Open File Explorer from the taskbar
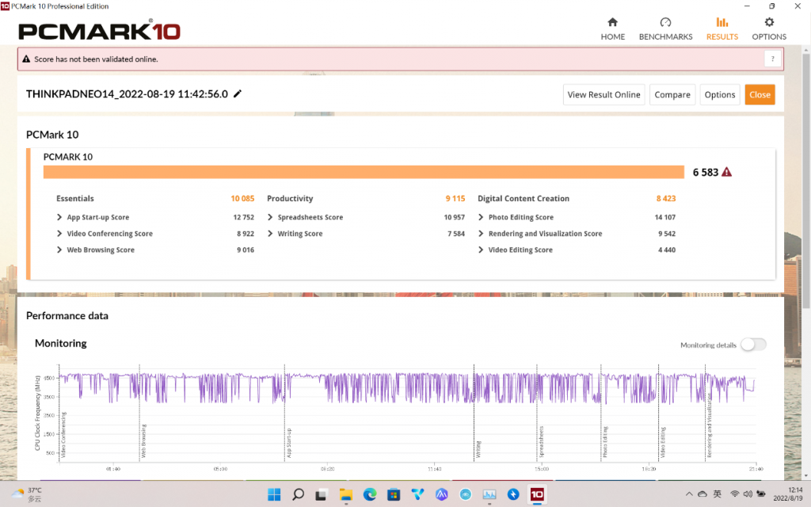Viewport: 811px width, 507px height. click(346, 494)
